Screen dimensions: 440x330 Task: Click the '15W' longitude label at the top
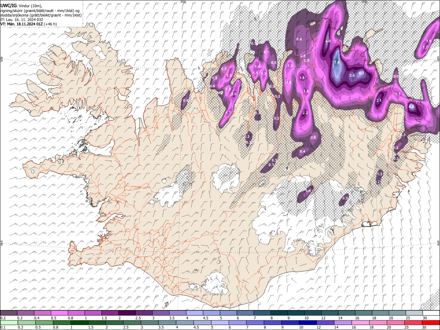[364, 2]
